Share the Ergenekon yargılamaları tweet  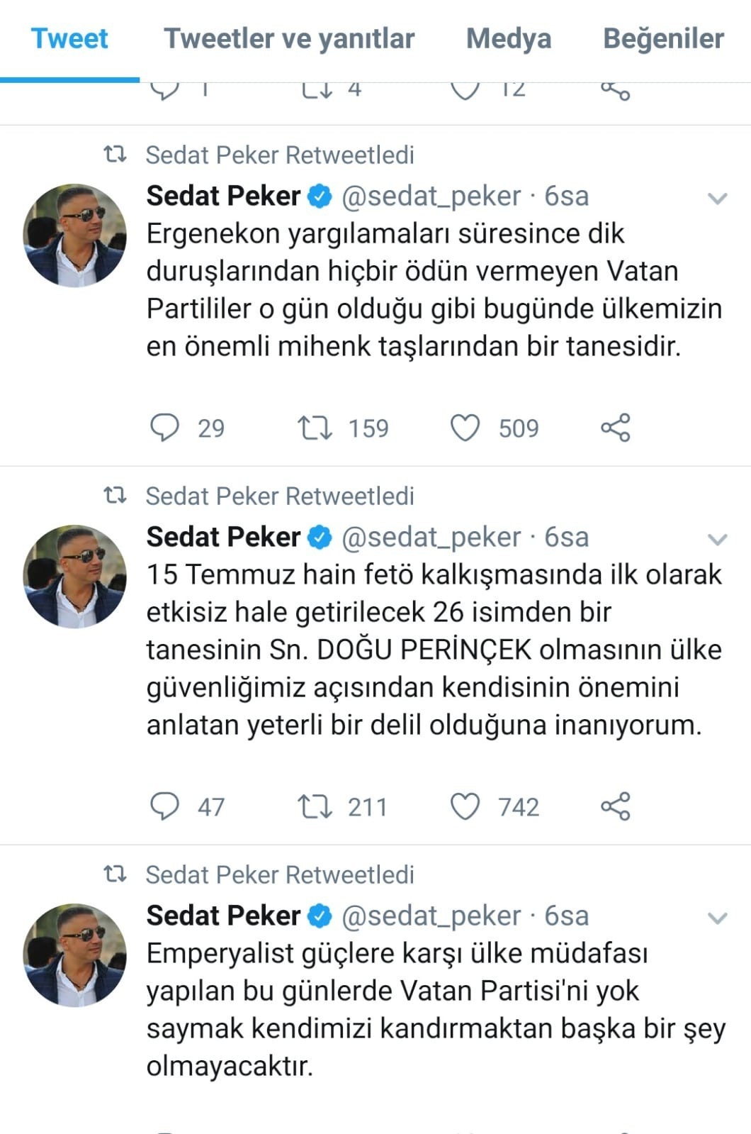[615, 428]
